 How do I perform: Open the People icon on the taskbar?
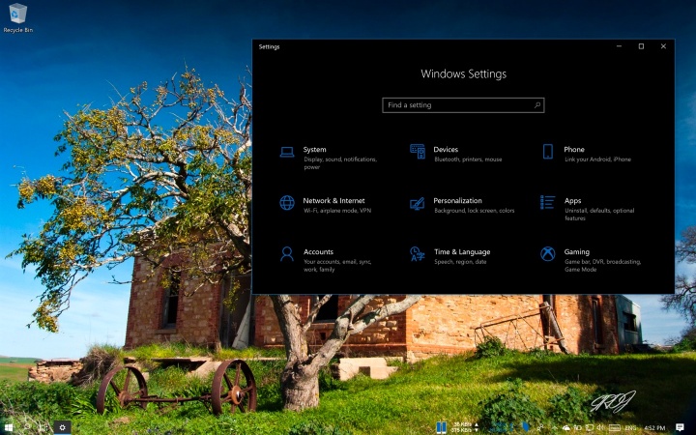(539, 428)
